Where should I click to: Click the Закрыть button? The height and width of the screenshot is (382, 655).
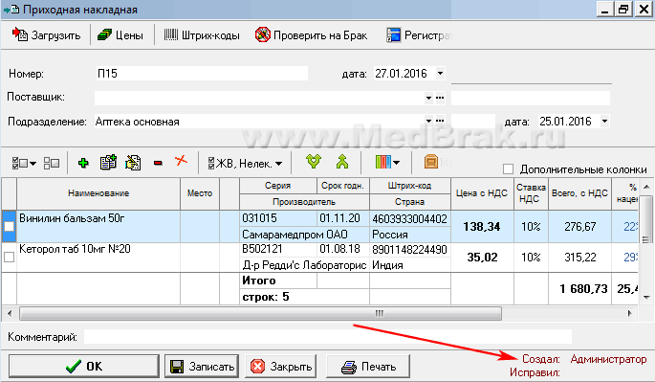(281, 367)
